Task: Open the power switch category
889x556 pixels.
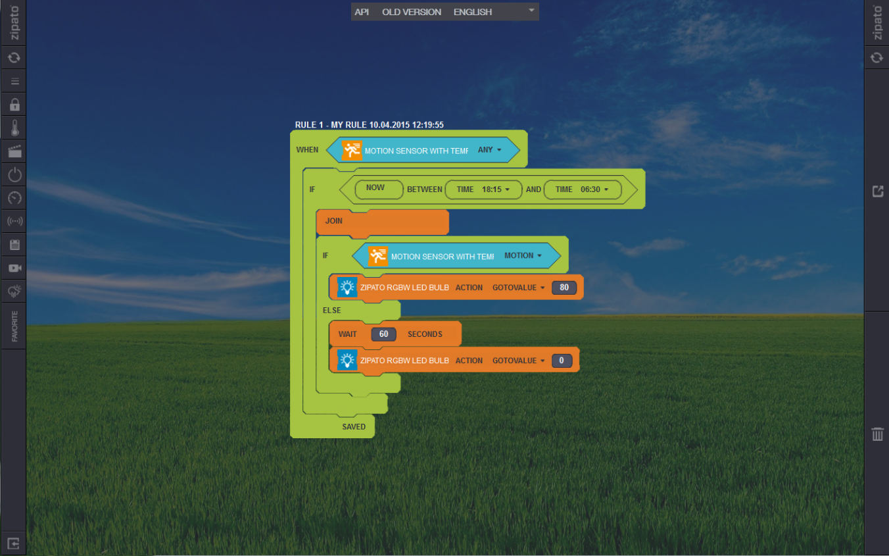Action: tap(14, 175)
